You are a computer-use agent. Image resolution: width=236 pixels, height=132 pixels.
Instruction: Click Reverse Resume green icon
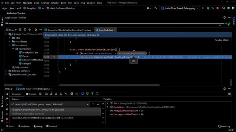coord(7,109)
